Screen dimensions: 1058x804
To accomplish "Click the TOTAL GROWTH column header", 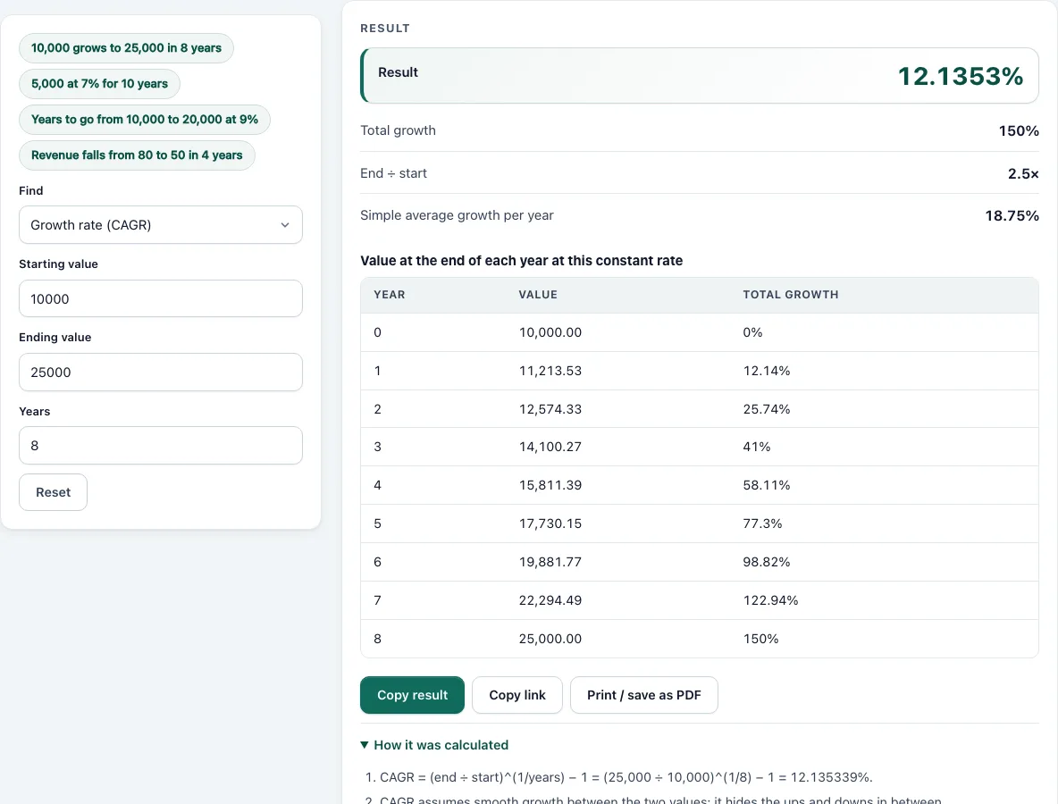I will click(x=791, y=295).
